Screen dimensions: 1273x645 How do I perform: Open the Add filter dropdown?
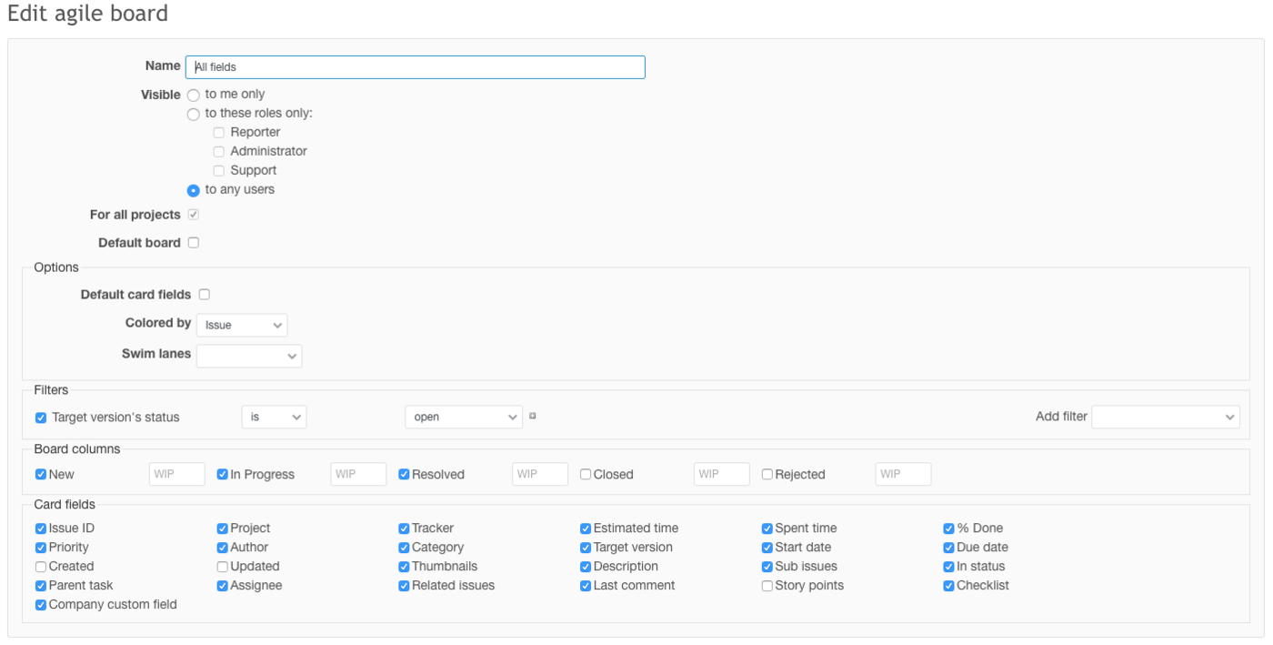[x=1165, y=417]
